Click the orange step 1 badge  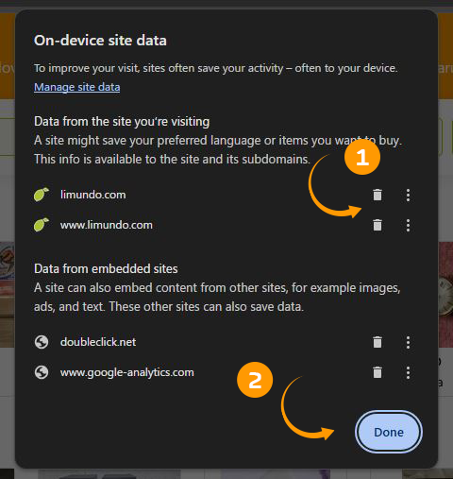point(362,157)
